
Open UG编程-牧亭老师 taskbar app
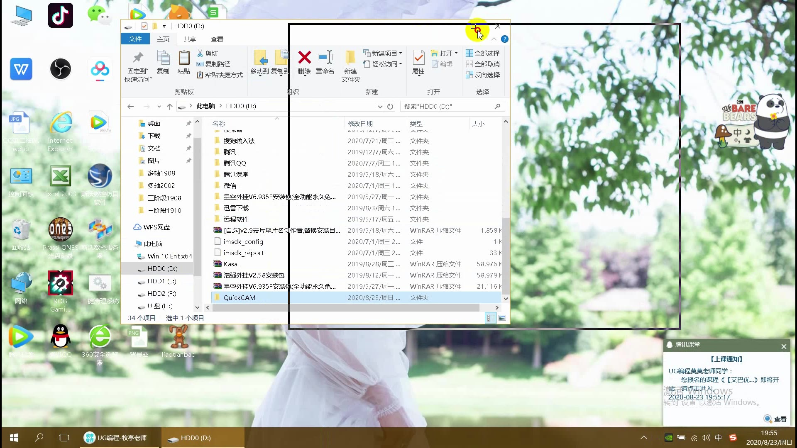pyautogui.click(x=119, y=438)
